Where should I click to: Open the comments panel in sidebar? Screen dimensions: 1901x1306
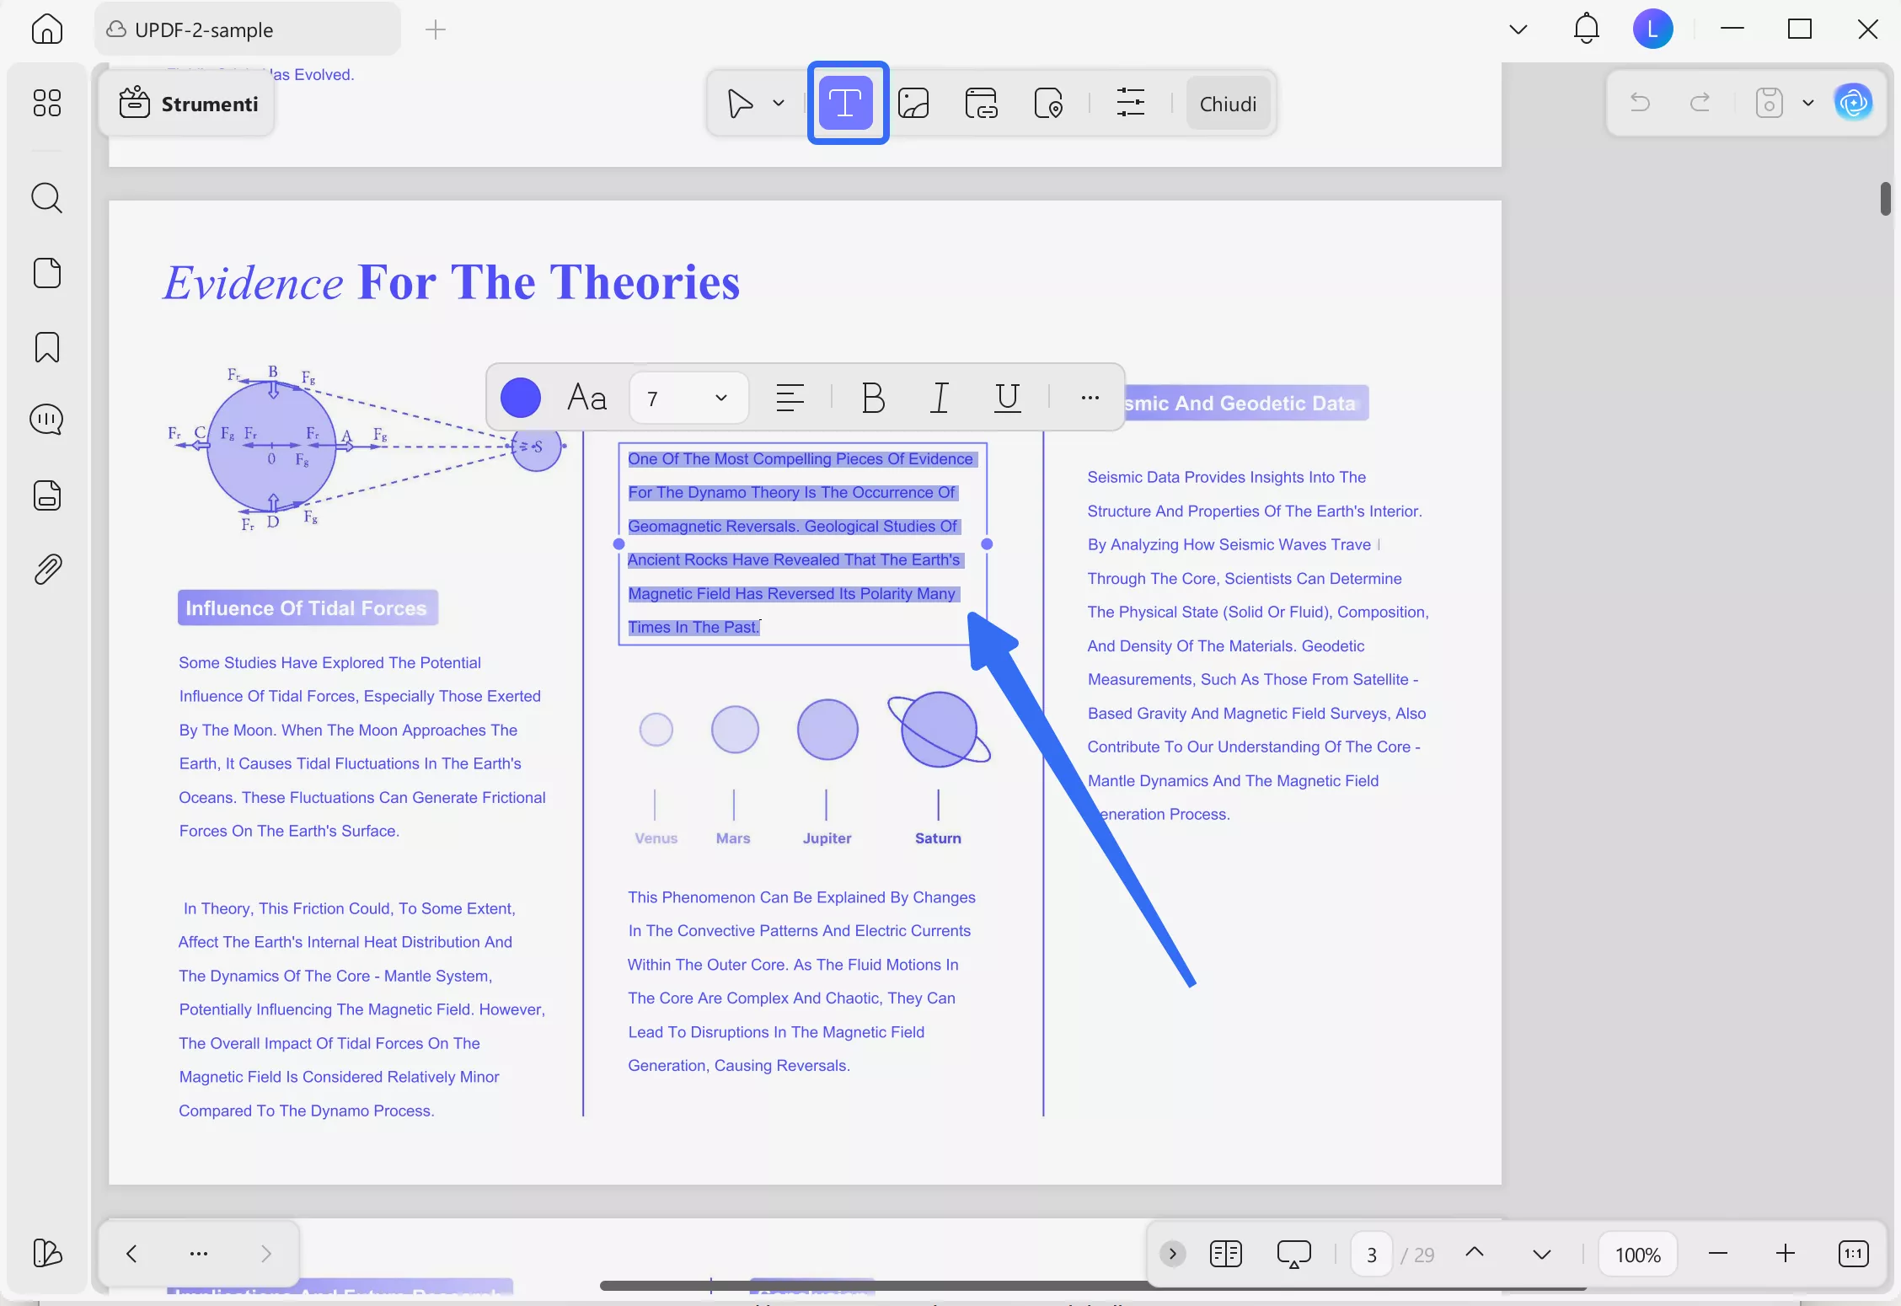pos(46,419)
